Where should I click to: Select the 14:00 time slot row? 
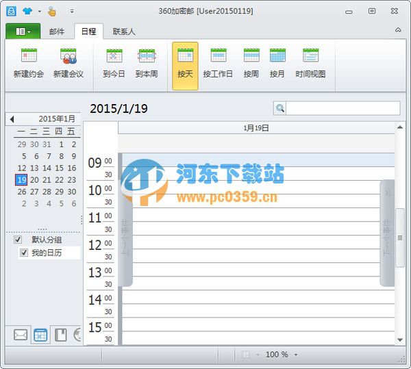(x=258, y=297)
